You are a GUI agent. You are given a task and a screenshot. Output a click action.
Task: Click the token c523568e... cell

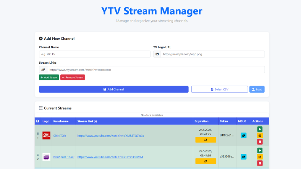(227, 156)
